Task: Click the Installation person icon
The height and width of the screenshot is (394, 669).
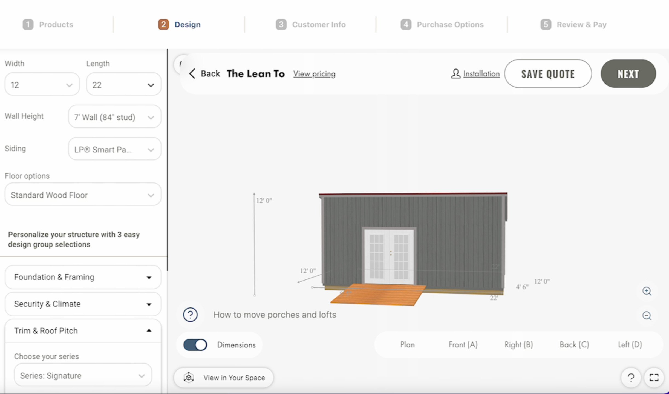Action: click(x=455, y=73)
